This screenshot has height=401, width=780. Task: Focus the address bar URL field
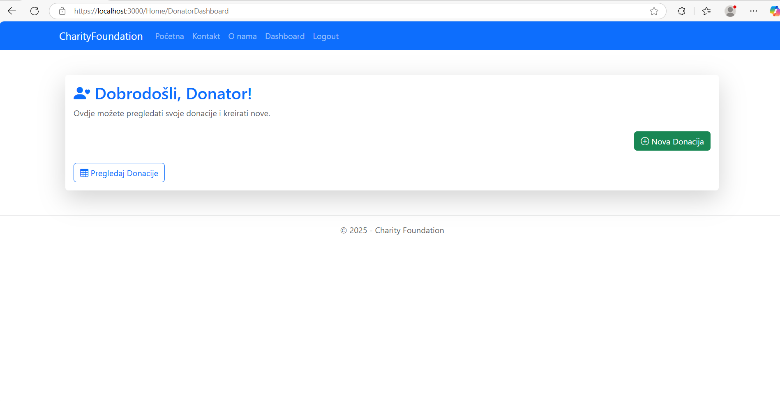[358, 11]
